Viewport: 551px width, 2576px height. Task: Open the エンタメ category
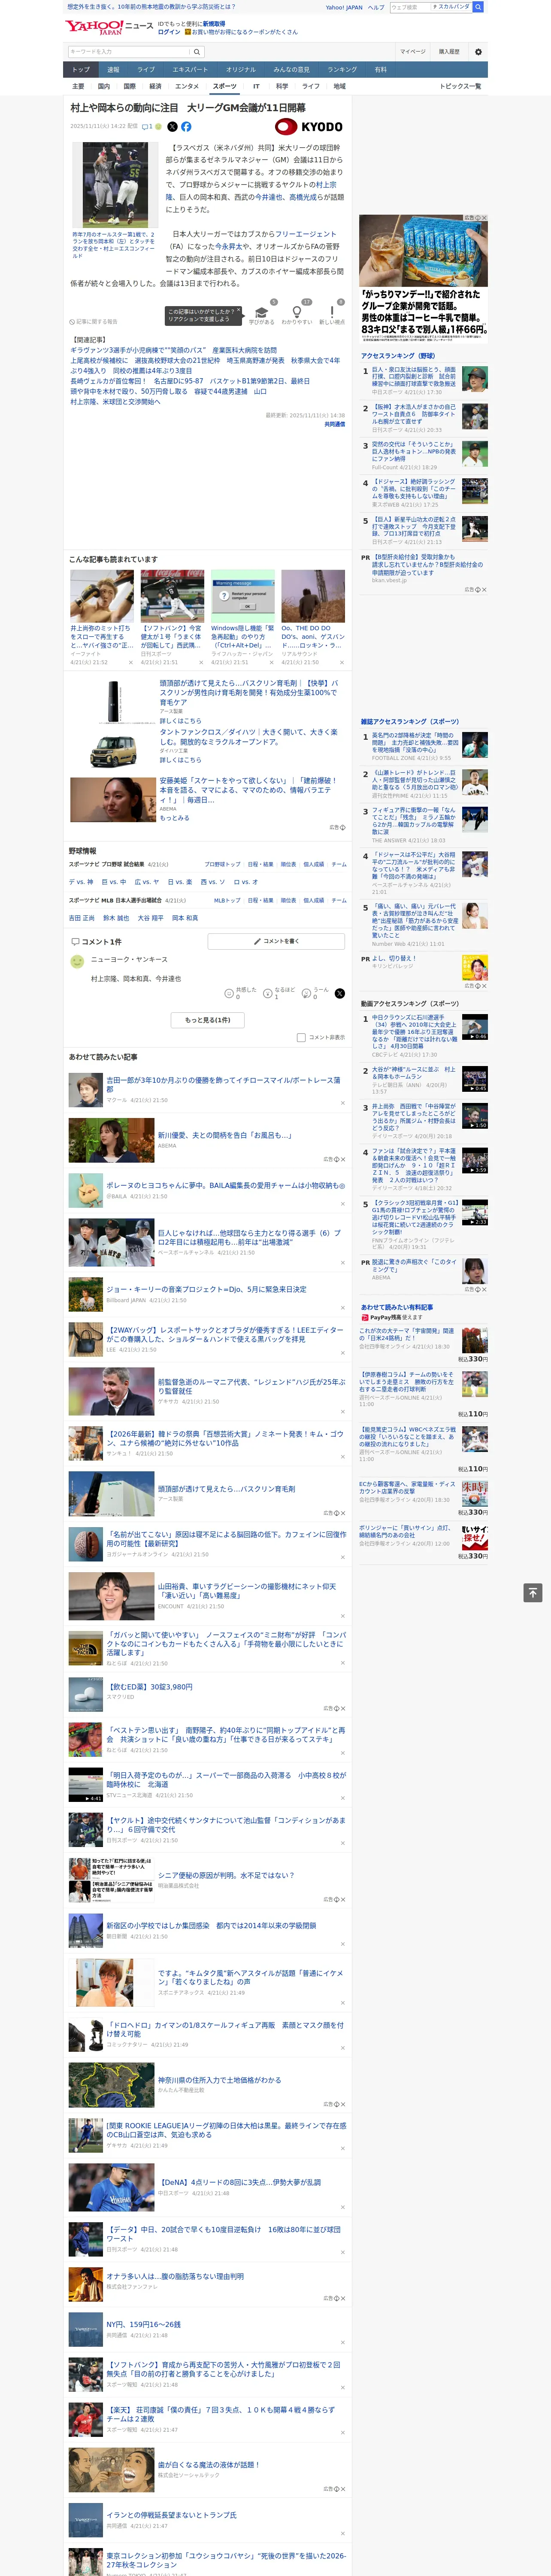(187, 86)
